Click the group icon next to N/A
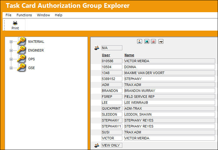218x150 pixels. (x=97, y=48)
